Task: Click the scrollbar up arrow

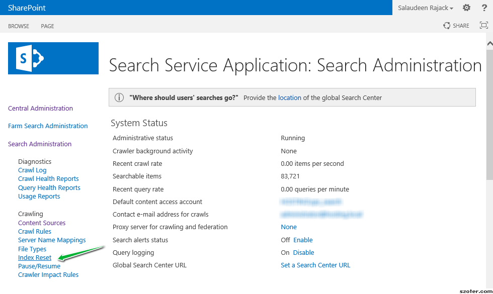Action: (x=489, y=43)
